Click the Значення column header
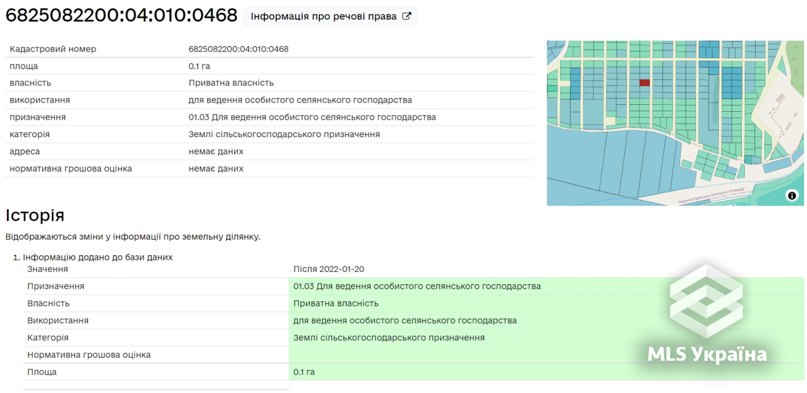The height and width of the screenshot is (393, 807). (x=47, y=269)
